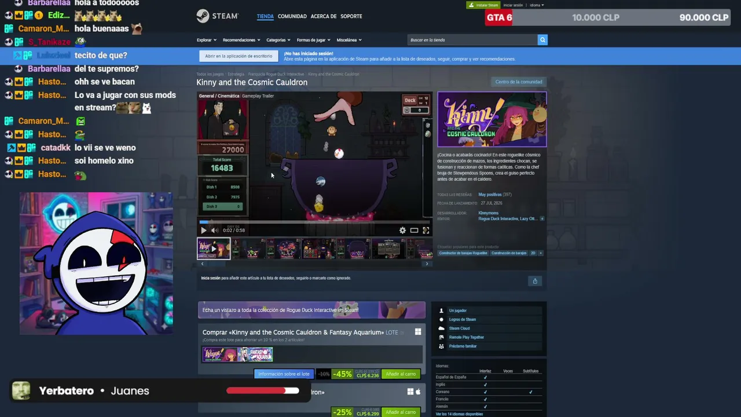
Task: Mute the trailer with the speaker icon
Action: [x=214, y=230]
